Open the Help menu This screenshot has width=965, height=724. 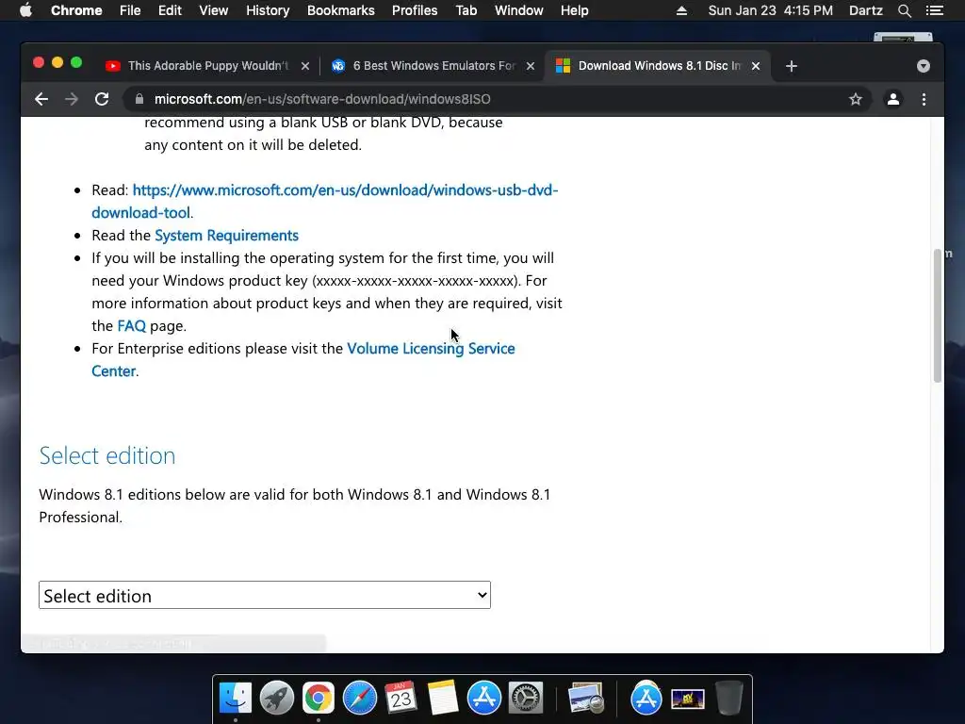coord(574,10)
